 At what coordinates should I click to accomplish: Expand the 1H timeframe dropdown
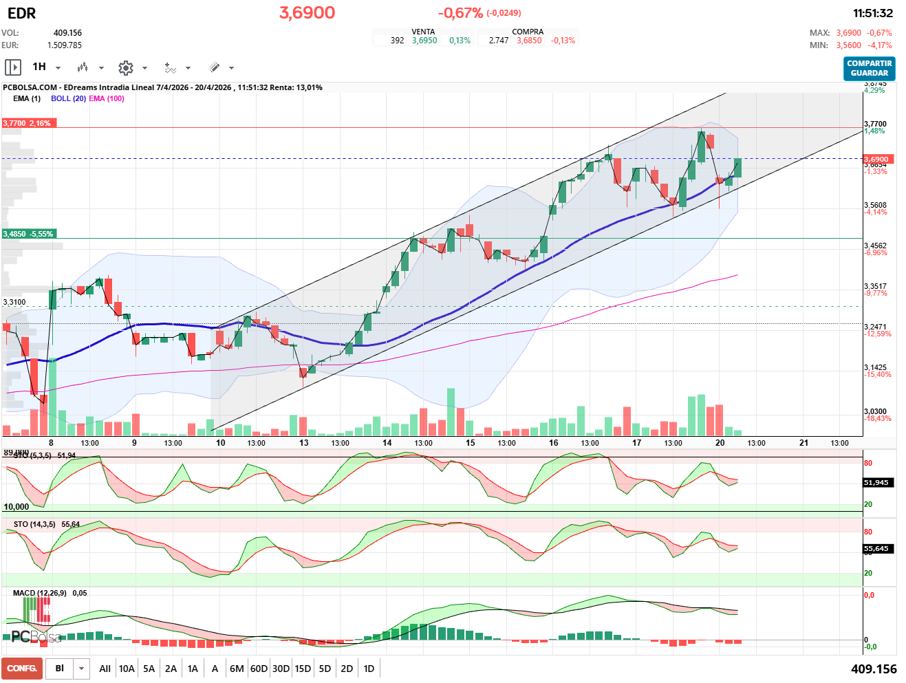tap(58, 68)
